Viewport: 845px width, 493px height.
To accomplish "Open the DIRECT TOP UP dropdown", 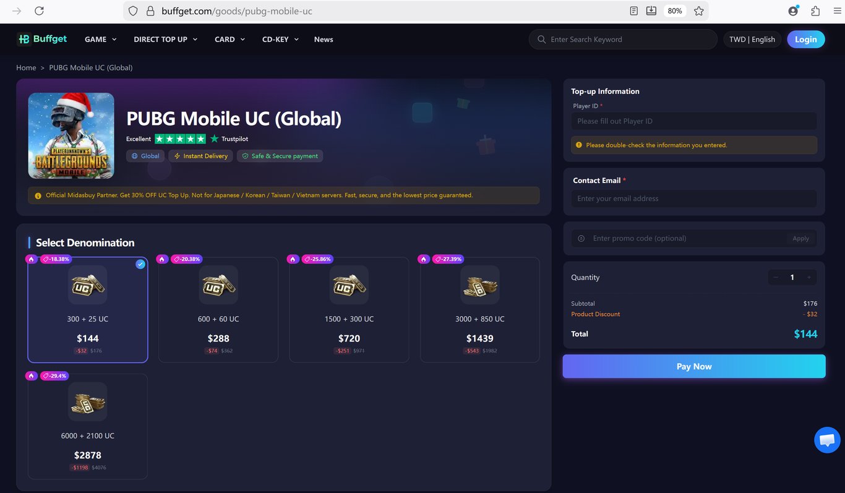I will tap(166, 40).
